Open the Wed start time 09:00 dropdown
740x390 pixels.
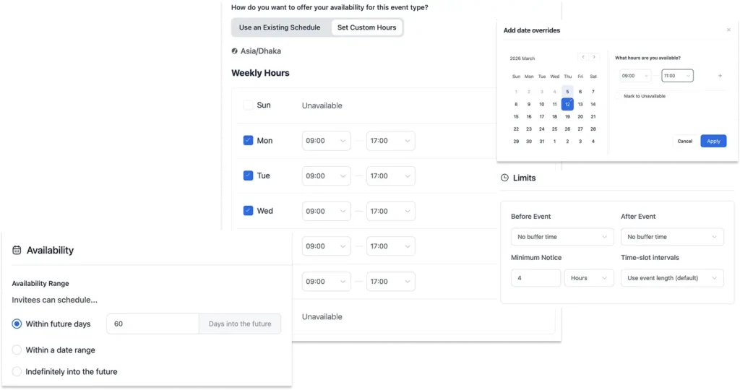[326, 212]
